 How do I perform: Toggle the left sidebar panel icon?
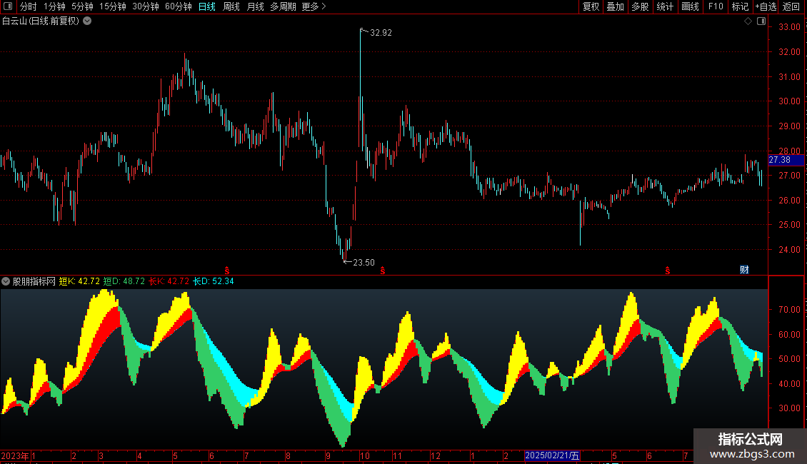point(8,6)
